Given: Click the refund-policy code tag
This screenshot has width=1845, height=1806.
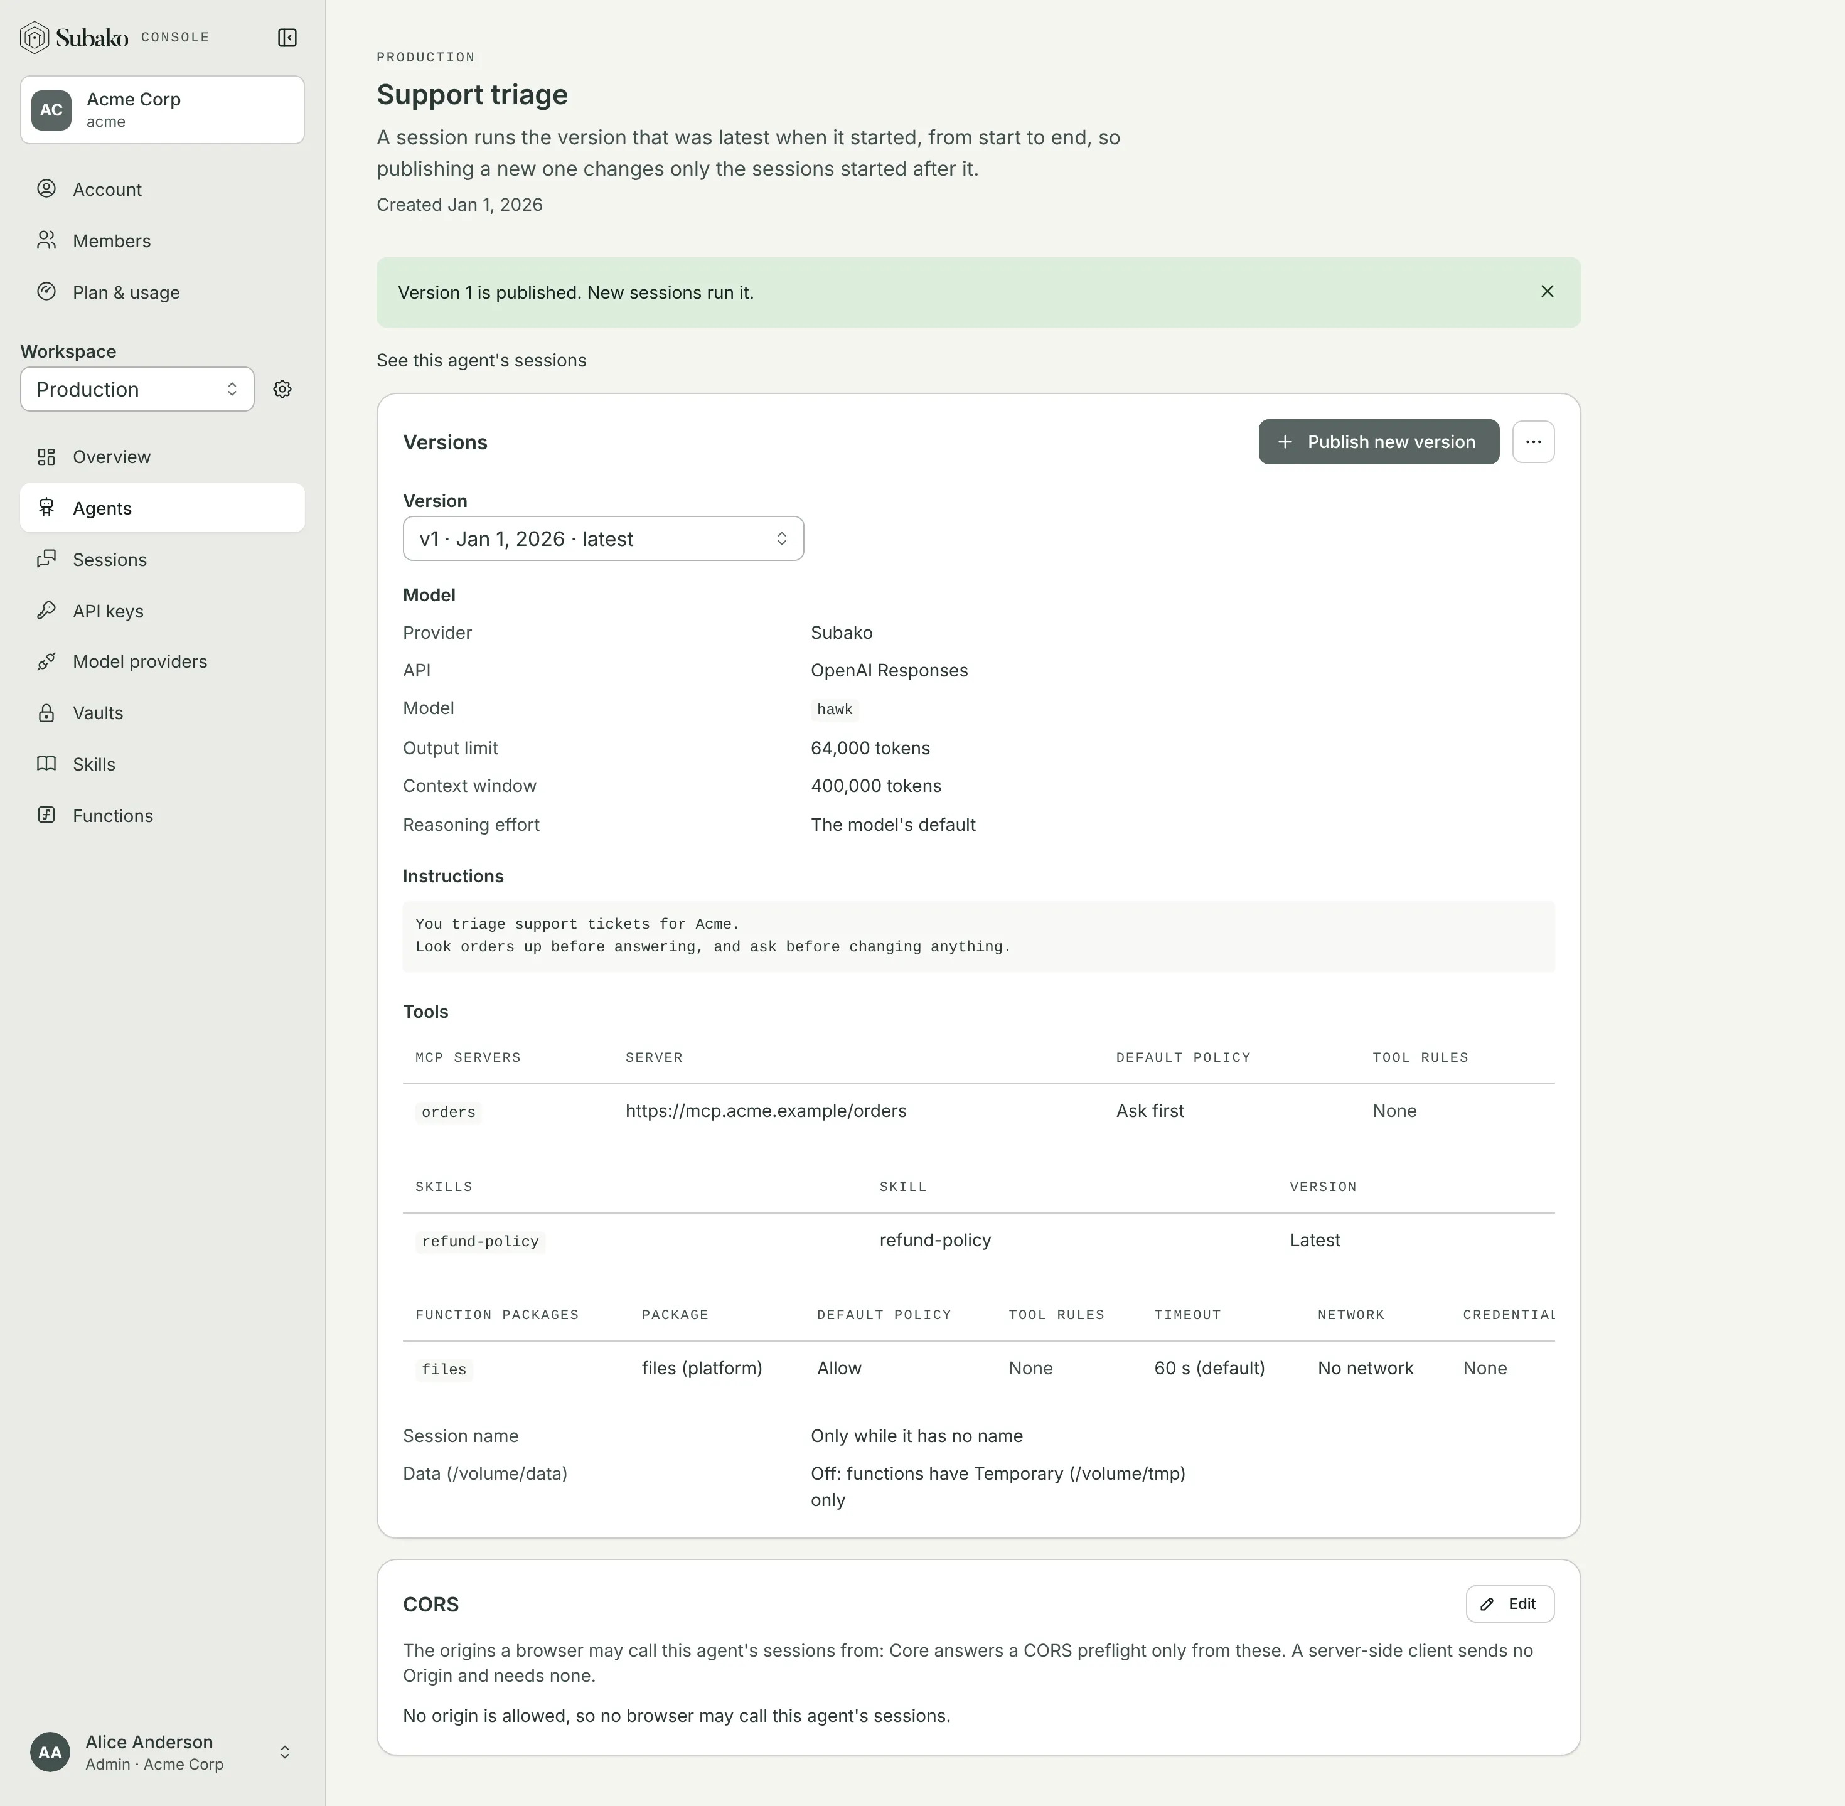Looking at the screenshot, I should [x=480, y=1241].
